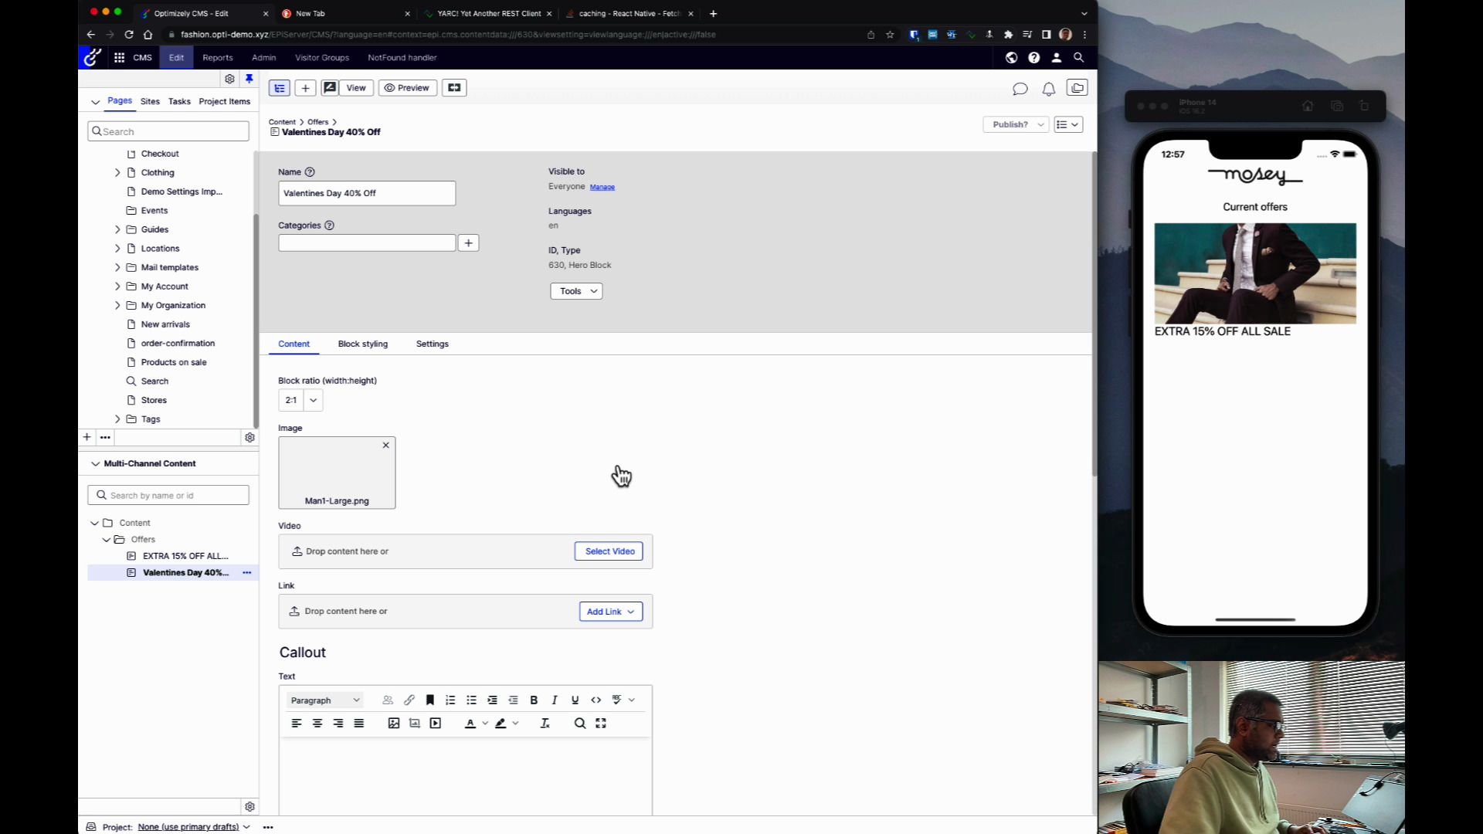Open the Paragraph style dropdown
Viewport: 1483px width, 834px height.
[324, 700]
